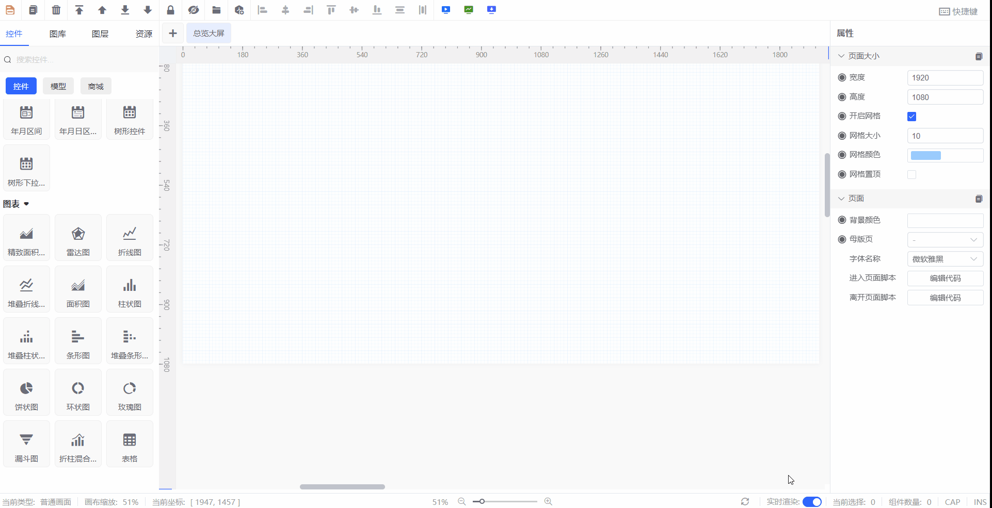Focus the 搜索控件 search field
Image resolution: width=992 pixels, height=508 pixels.
click(80, 60)
